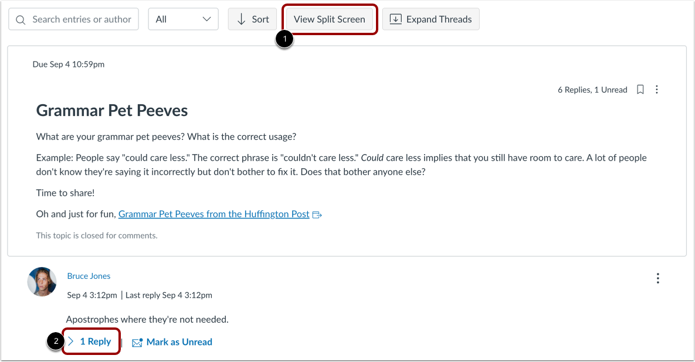This screenshot has width=695, height=362.
Task: Open the All filter dropdown
Action: (183, 19)
